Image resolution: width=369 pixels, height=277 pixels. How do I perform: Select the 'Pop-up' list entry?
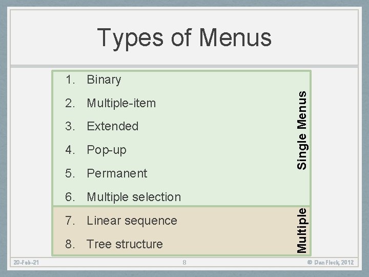pos(107,150)
